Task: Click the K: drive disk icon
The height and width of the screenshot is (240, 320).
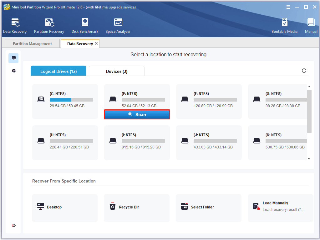Action: [x=257, y=141]
